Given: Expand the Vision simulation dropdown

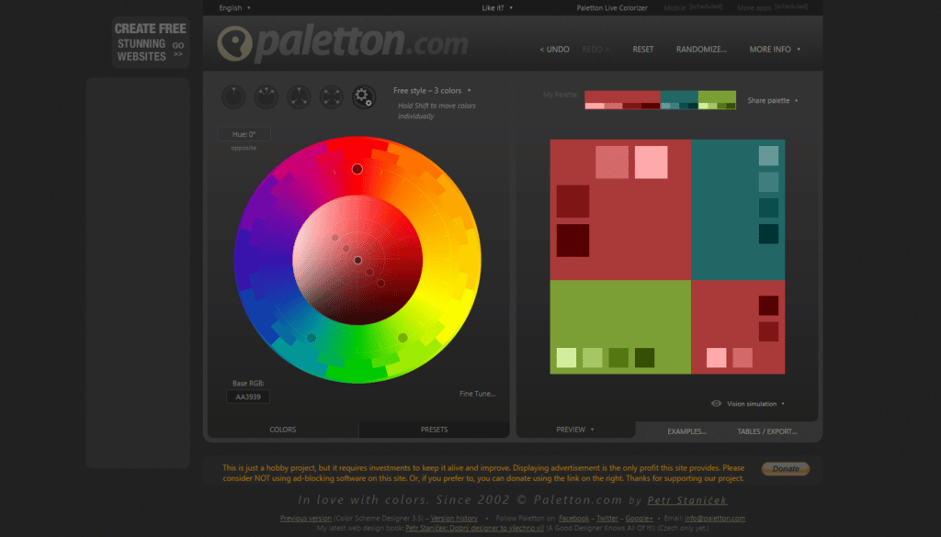Looking at the screenshot, I should click(755, 403).
